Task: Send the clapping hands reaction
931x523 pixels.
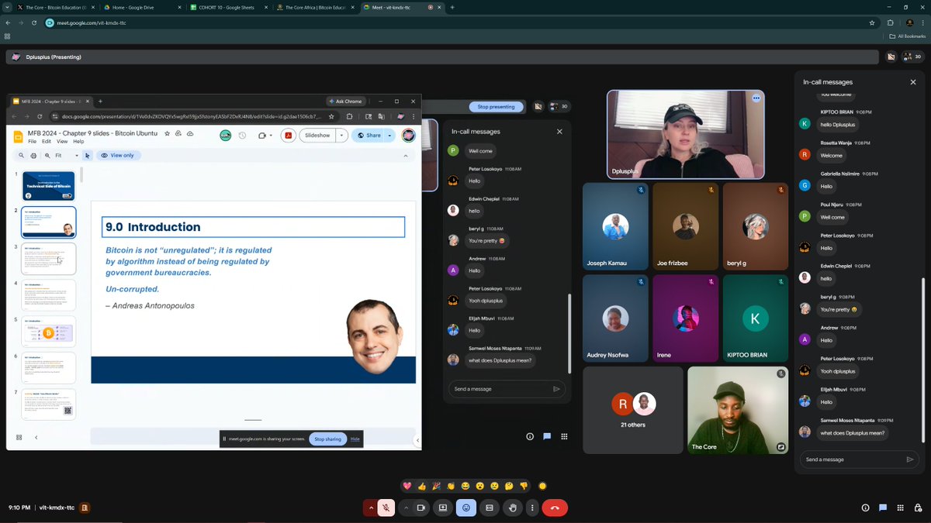Action: click(x=451, y=486)
